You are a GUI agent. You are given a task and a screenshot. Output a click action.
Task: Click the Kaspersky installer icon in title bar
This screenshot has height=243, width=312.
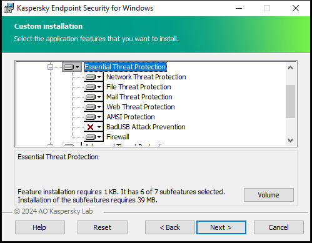[x=9, y=8]
